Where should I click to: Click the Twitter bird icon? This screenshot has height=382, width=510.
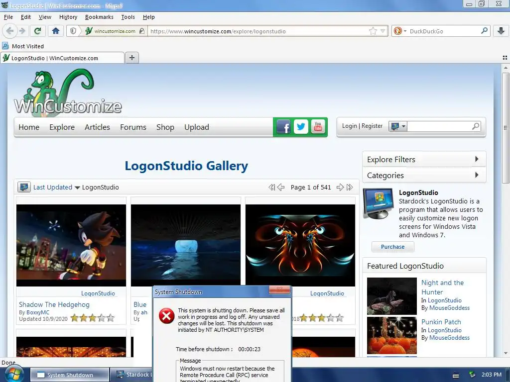(301, 127)
